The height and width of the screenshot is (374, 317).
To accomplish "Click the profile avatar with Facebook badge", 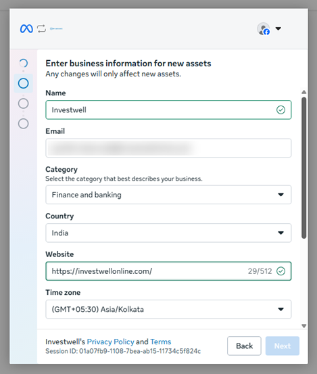I will (264, 29).
